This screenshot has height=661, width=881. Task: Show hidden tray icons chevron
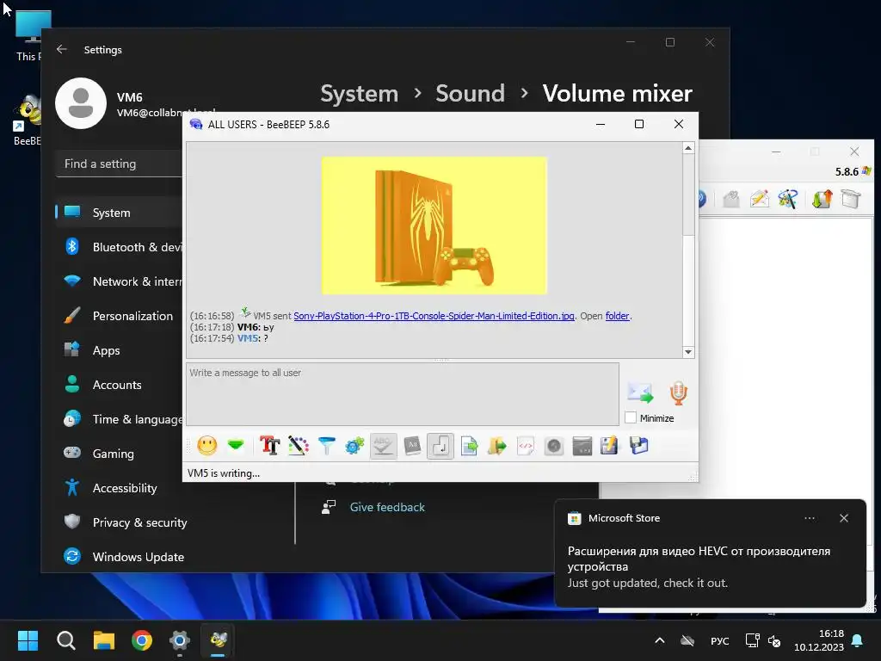click(x=660, y=640)
